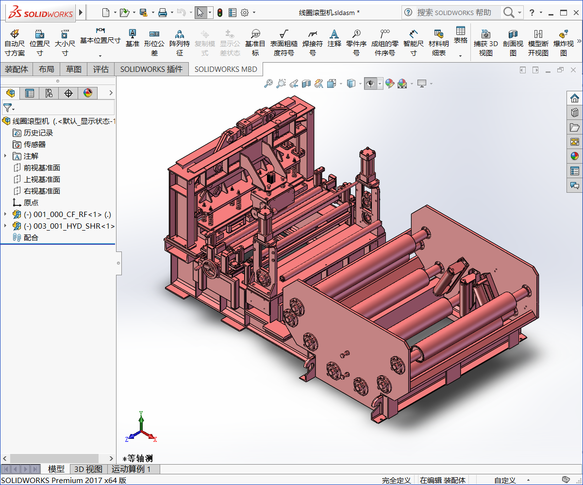Click the Datum Target (基准目标) tool

(255, 42)
